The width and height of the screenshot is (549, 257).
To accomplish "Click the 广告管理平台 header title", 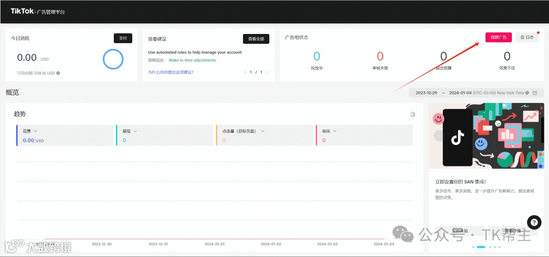I will 51,12.
